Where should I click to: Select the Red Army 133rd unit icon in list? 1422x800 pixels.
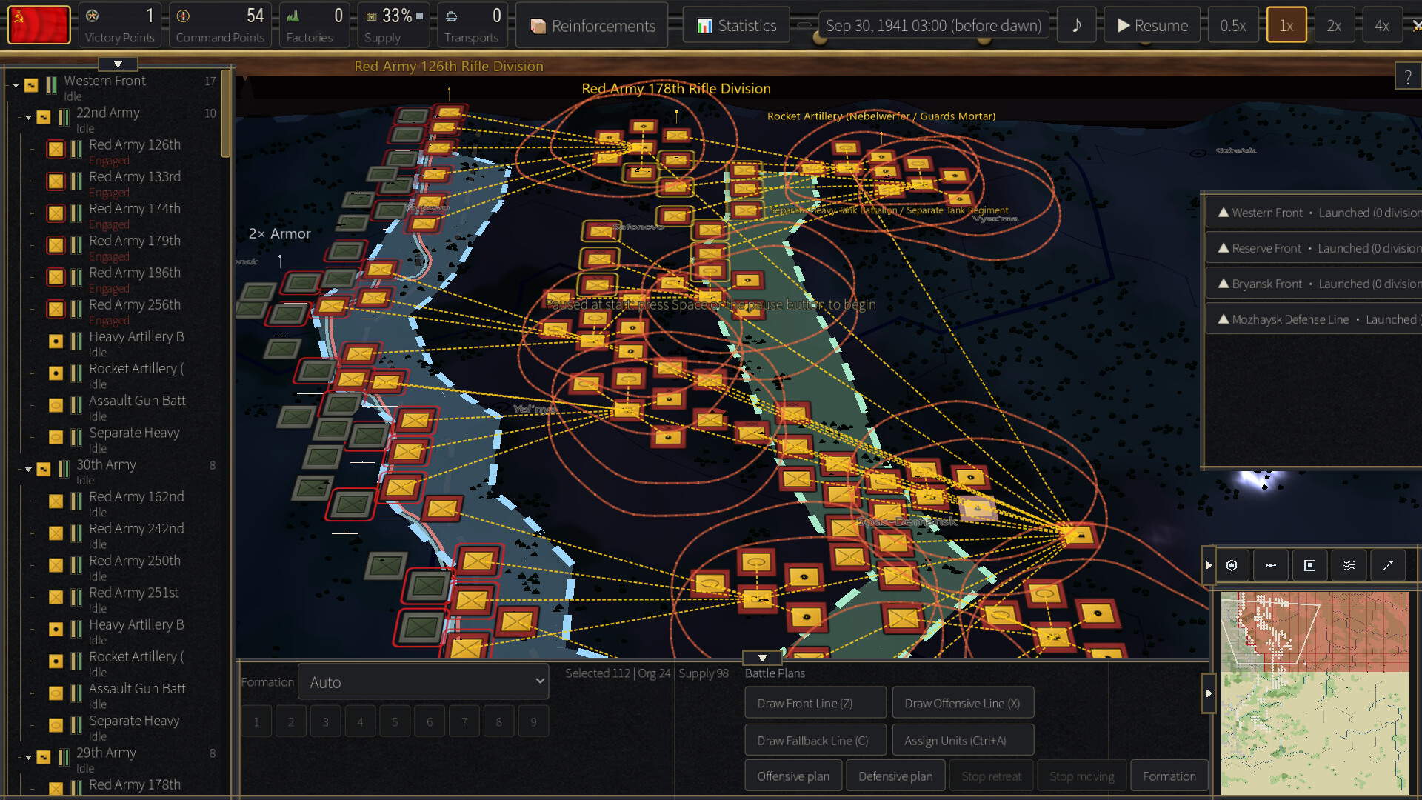click(56, 181)
